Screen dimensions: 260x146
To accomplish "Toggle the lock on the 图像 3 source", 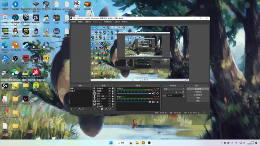I will [112, 101].
